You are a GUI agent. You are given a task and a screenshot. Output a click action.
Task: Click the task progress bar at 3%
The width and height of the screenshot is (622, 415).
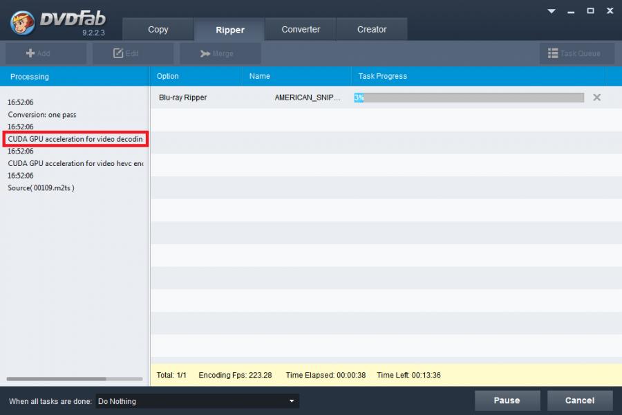click(469, 98)
